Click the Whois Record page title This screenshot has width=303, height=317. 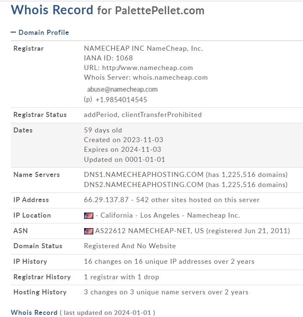coord(108,10)
